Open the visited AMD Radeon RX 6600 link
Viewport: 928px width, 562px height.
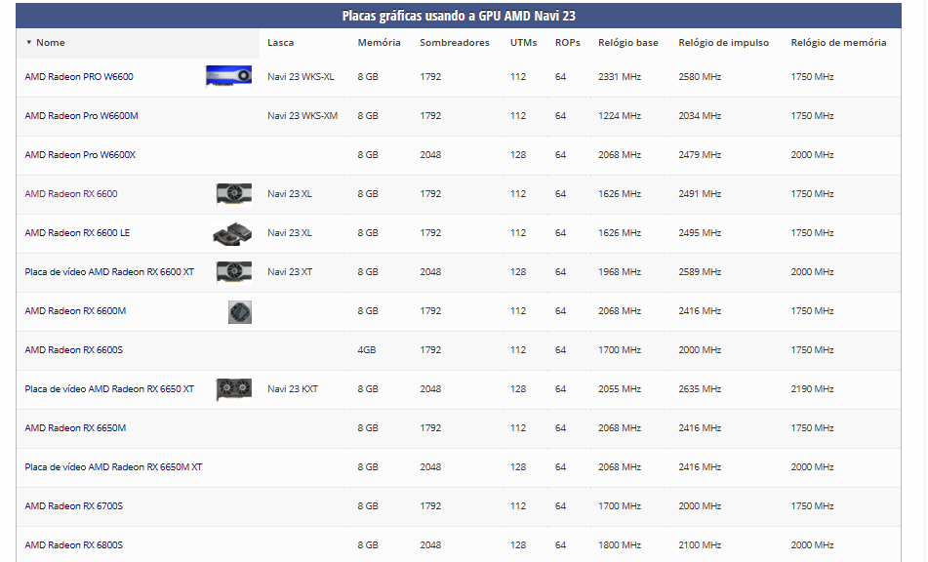[71, 193]
